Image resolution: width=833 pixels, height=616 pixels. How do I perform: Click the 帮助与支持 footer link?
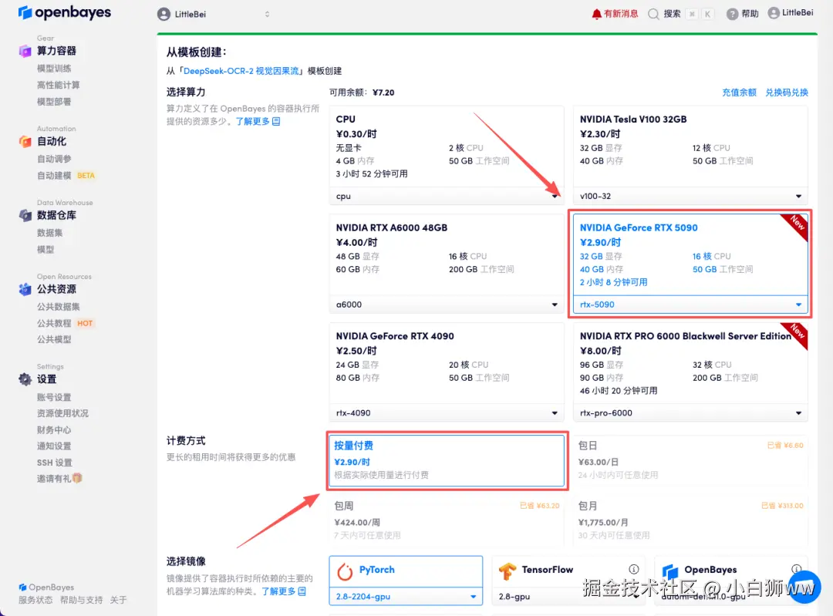[x=81, y=600]
